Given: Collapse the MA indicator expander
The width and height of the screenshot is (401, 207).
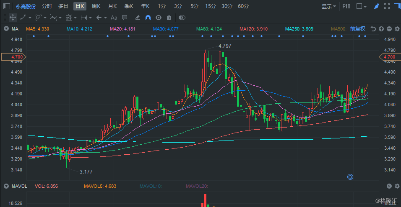Looking at the screenshot, I should coord(6,29).
